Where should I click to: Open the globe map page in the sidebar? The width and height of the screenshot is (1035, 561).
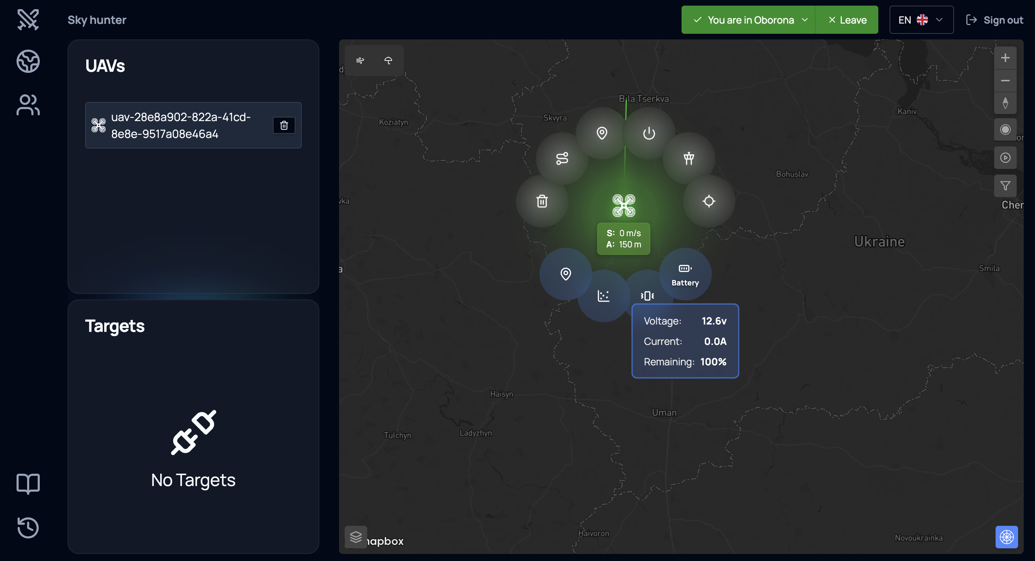click(x=28, y=62)
